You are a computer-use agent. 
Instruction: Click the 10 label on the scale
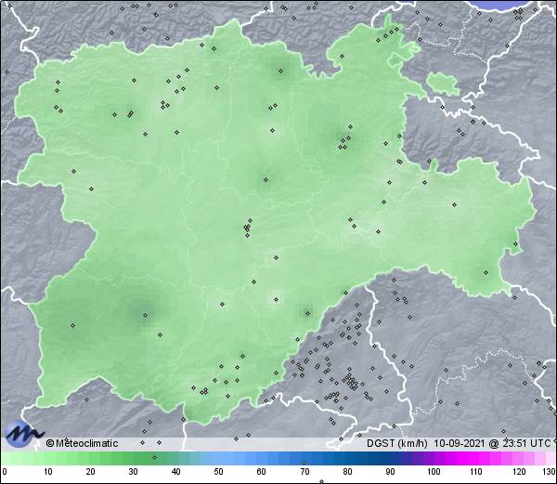[48, 472]
